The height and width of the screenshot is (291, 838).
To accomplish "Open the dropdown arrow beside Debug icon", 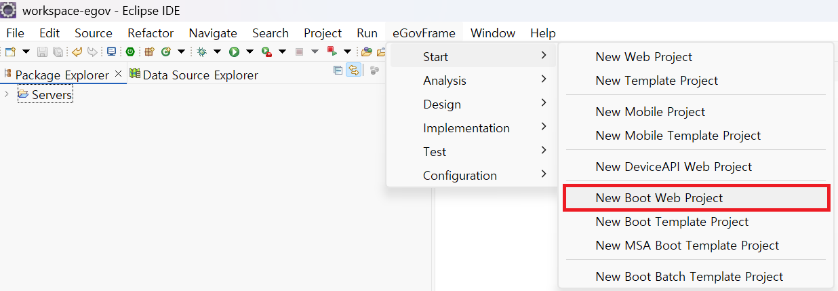I will pyautogui.click(x=217, y=52).
